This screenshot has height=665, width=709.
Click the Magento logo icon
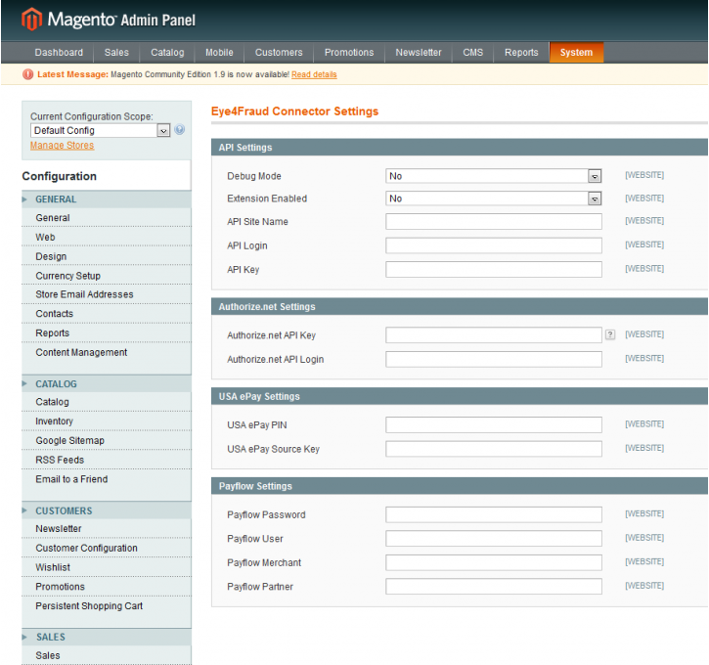click(31, 20)
